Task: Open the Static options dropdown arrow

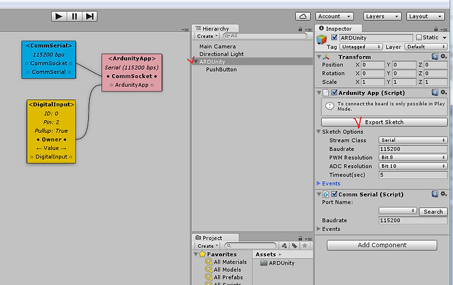Action: pyautogui.click(x=445, y=38)
